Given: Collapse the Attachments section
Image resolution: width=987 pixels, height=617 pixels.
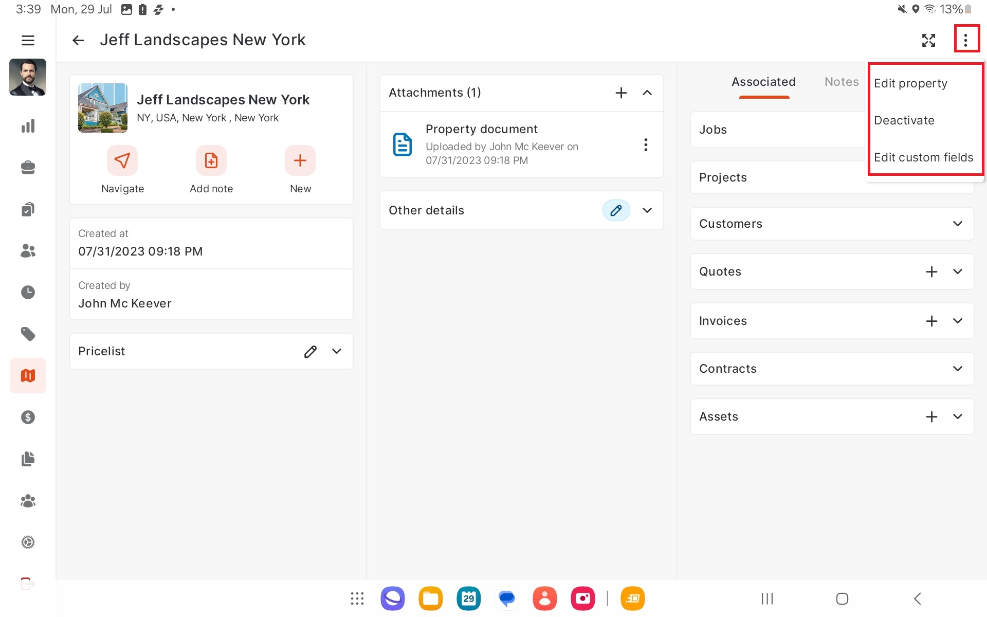Looking at the screenshot, I should point(647,93).
